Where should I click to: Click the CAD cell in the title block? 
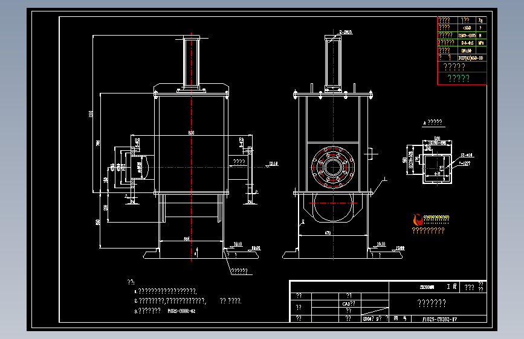click(349, 304)
